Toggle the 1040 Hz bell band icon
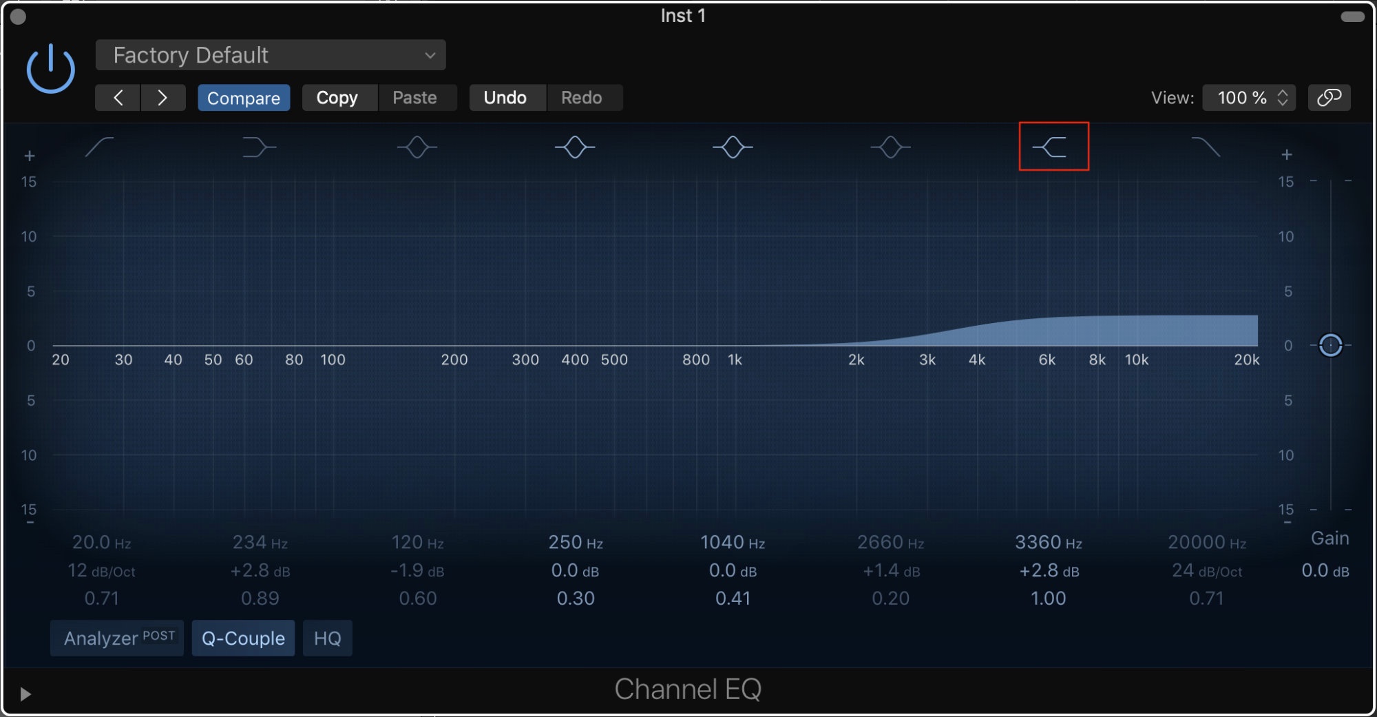 click(x=733, y=147)
